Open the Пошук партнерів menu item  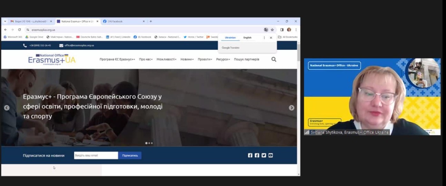(x=246, y=59)
